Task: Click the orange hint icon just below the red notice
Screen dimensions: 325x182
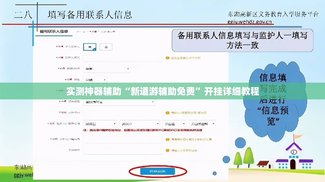Action: coord(167,139)
